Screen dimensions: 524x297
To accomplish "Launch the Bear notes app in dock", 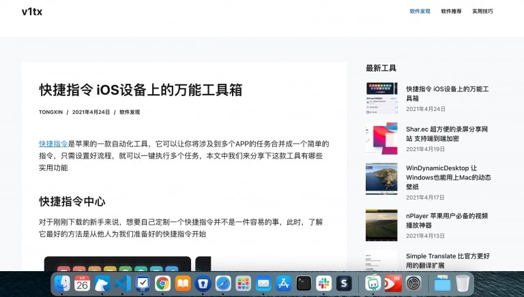I will coord(102,283).
